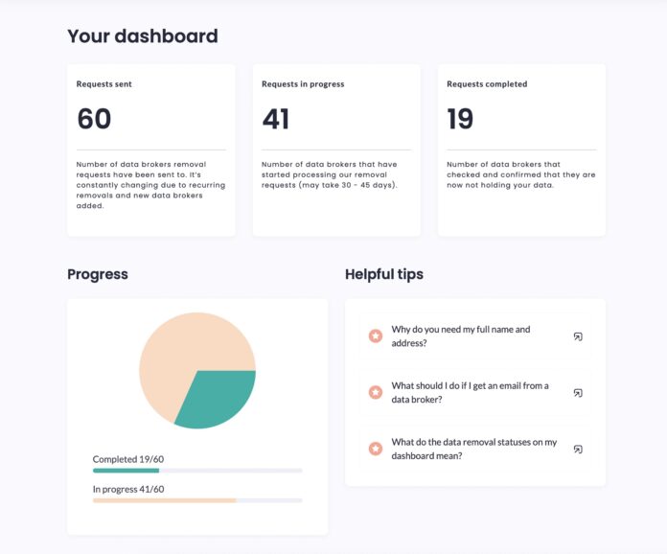Click the Helpful tips heading

pyautogui.click(x=384, y=274)
